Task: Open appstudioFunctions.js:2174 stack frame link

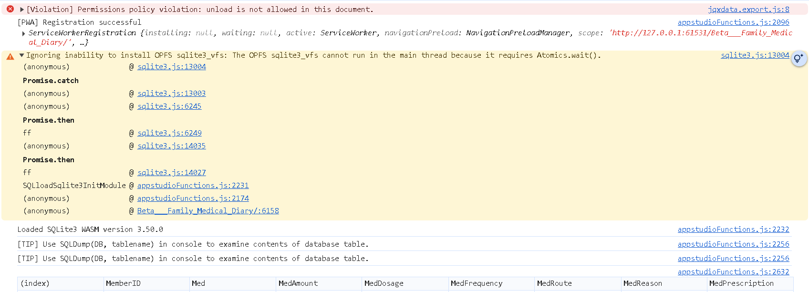Action: [x=193, y=198]
